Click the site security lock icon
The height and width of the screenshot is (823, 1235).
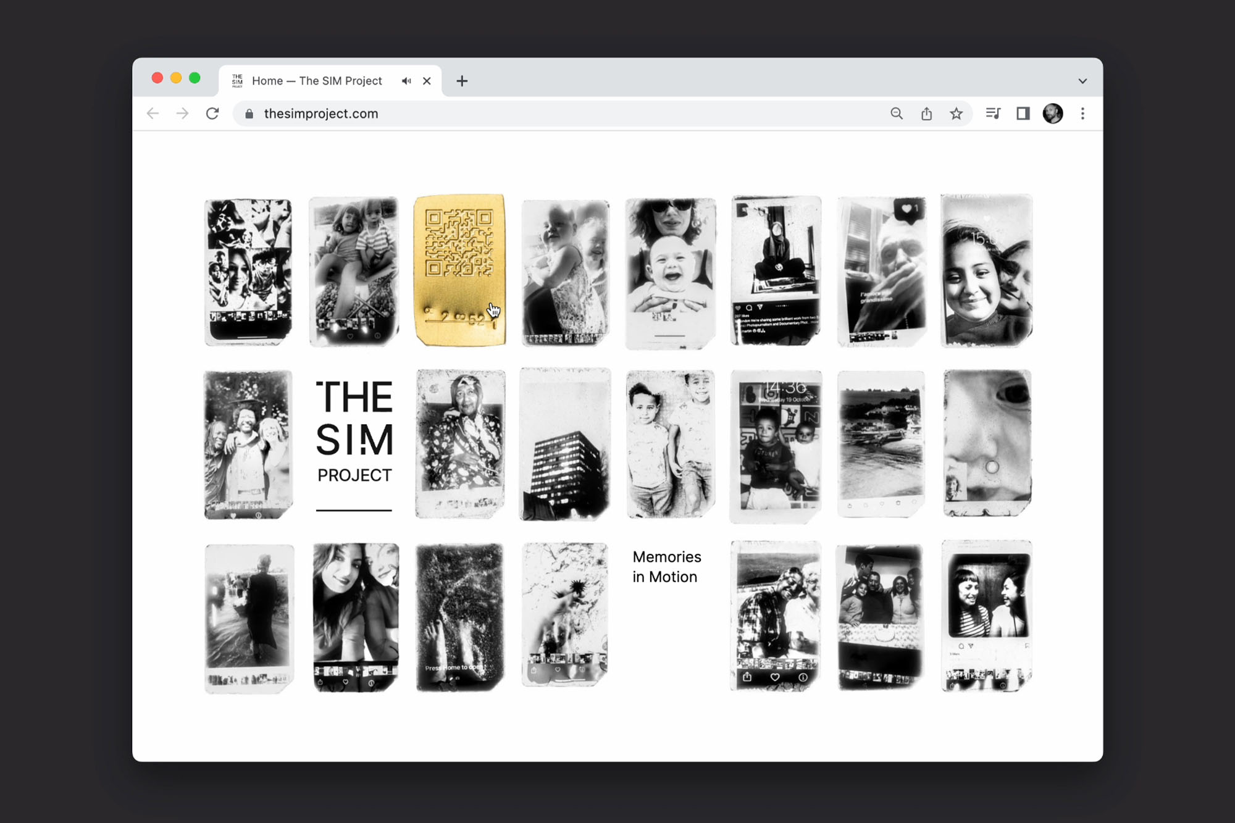(249, 114)
